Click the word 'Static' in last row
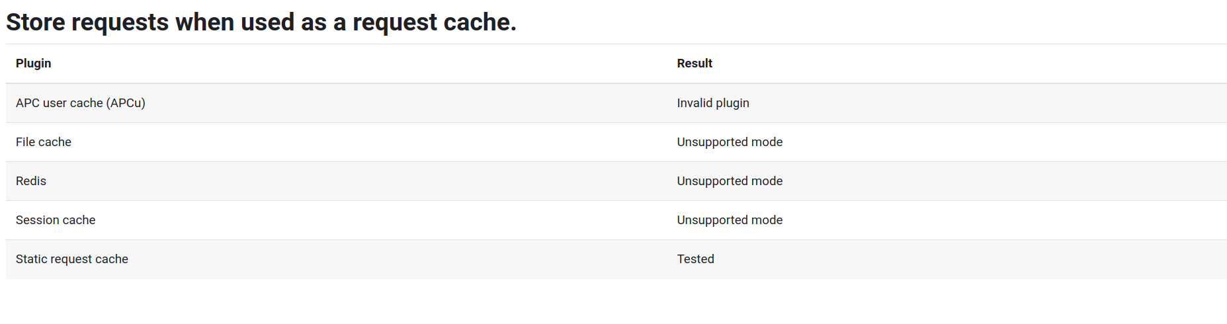This screenshot has height=324, width=1227. 31,259
